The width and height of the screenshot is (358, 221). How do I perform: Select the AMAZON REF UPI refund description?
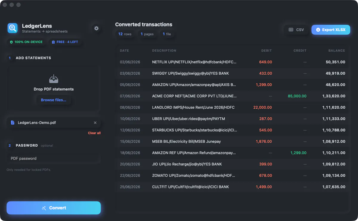click(194, 153)
